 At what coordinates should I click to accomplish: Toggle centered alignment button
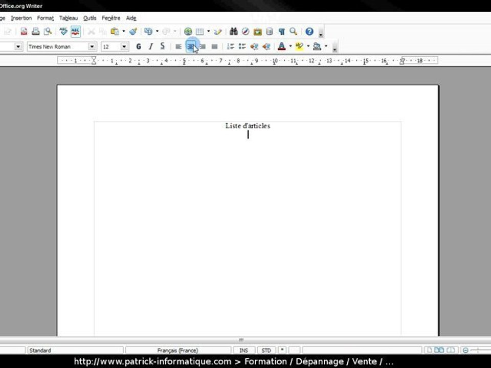point(190,47)
